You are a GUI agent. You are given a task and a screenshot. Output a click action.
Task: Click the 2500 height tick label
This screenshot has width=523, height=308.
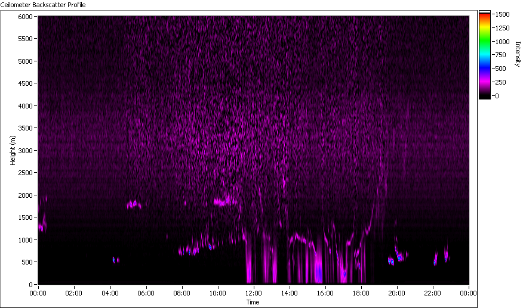(25, 173)
